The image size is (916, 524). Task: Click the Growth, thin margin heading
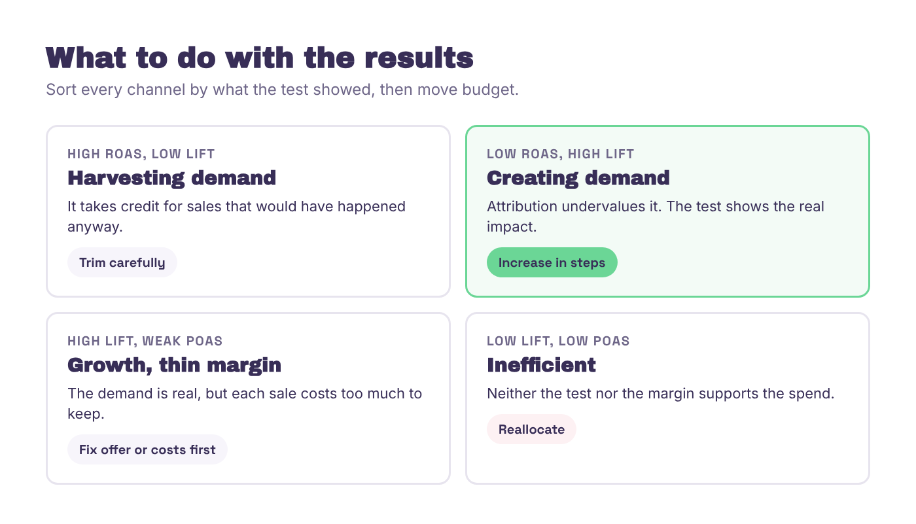pyautogui.click(x=174, y=365)
